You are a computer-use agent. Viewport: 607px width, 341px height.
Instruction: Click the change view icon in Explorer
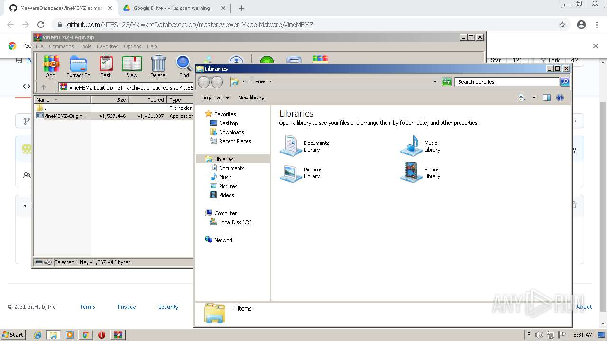523,98
